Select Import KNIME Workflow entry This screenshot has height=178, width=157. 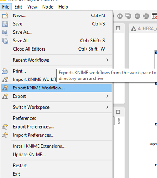click(35, 79)
